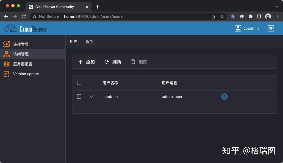Click the orange window extension icon
Screen dimensions: 283x163
(x=242, y=16)
